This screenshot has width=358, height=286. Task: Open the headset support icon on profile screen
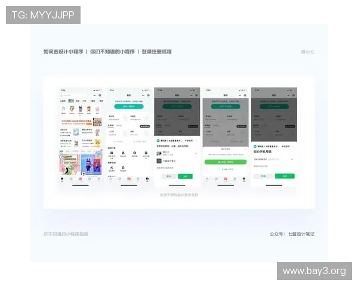(123, 167)
